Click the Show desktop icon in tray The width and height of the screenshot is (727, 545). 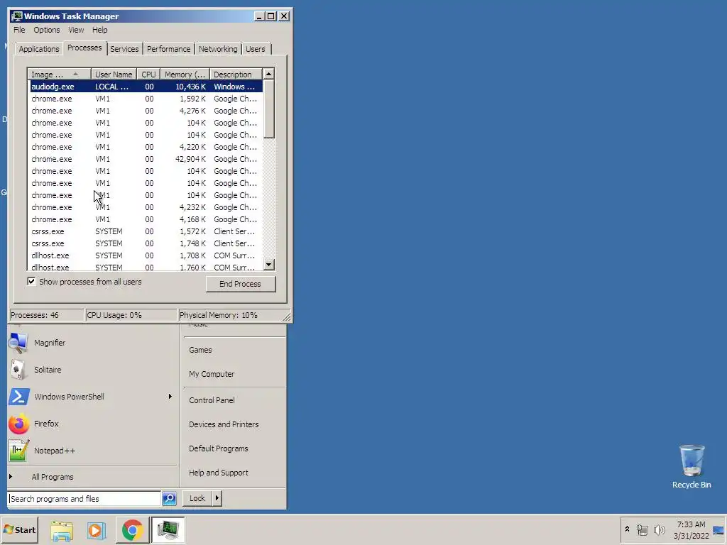point(718,530)
